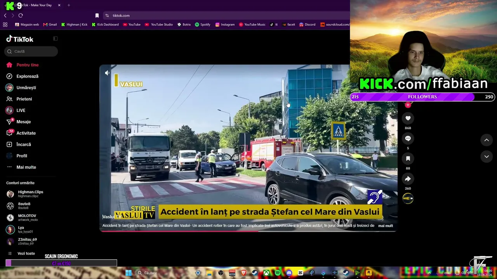The width and height of the screenshot is (497, 279).
Task: Open the Instagram bookmark
Action: [x=225, y=24]
